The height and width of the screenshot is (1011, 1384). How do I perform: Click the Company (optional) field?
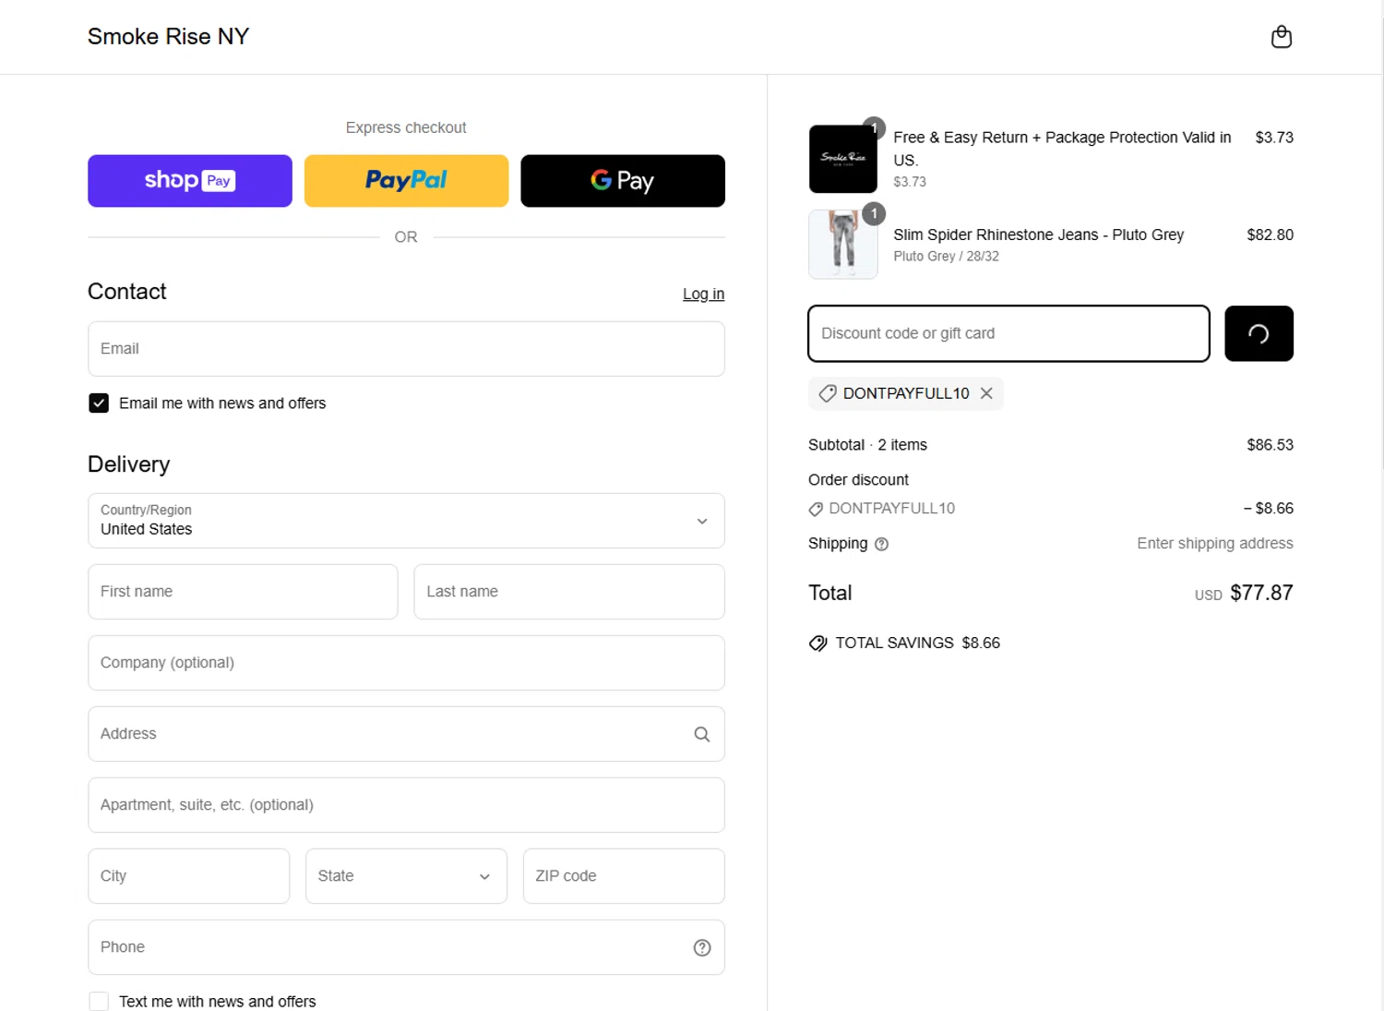point(406,663)
